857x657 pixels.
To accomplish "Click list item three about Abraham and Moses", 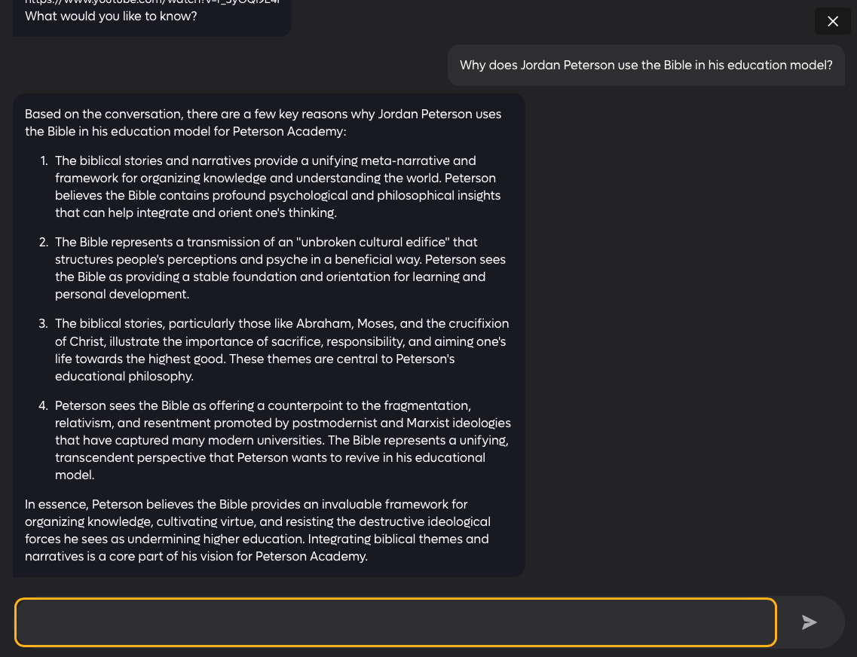I will tap(281, 350).
